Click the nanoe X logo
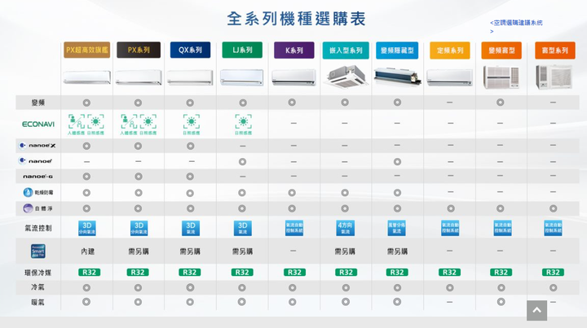The height and width of the screenshot is (328, 587). 38,146
